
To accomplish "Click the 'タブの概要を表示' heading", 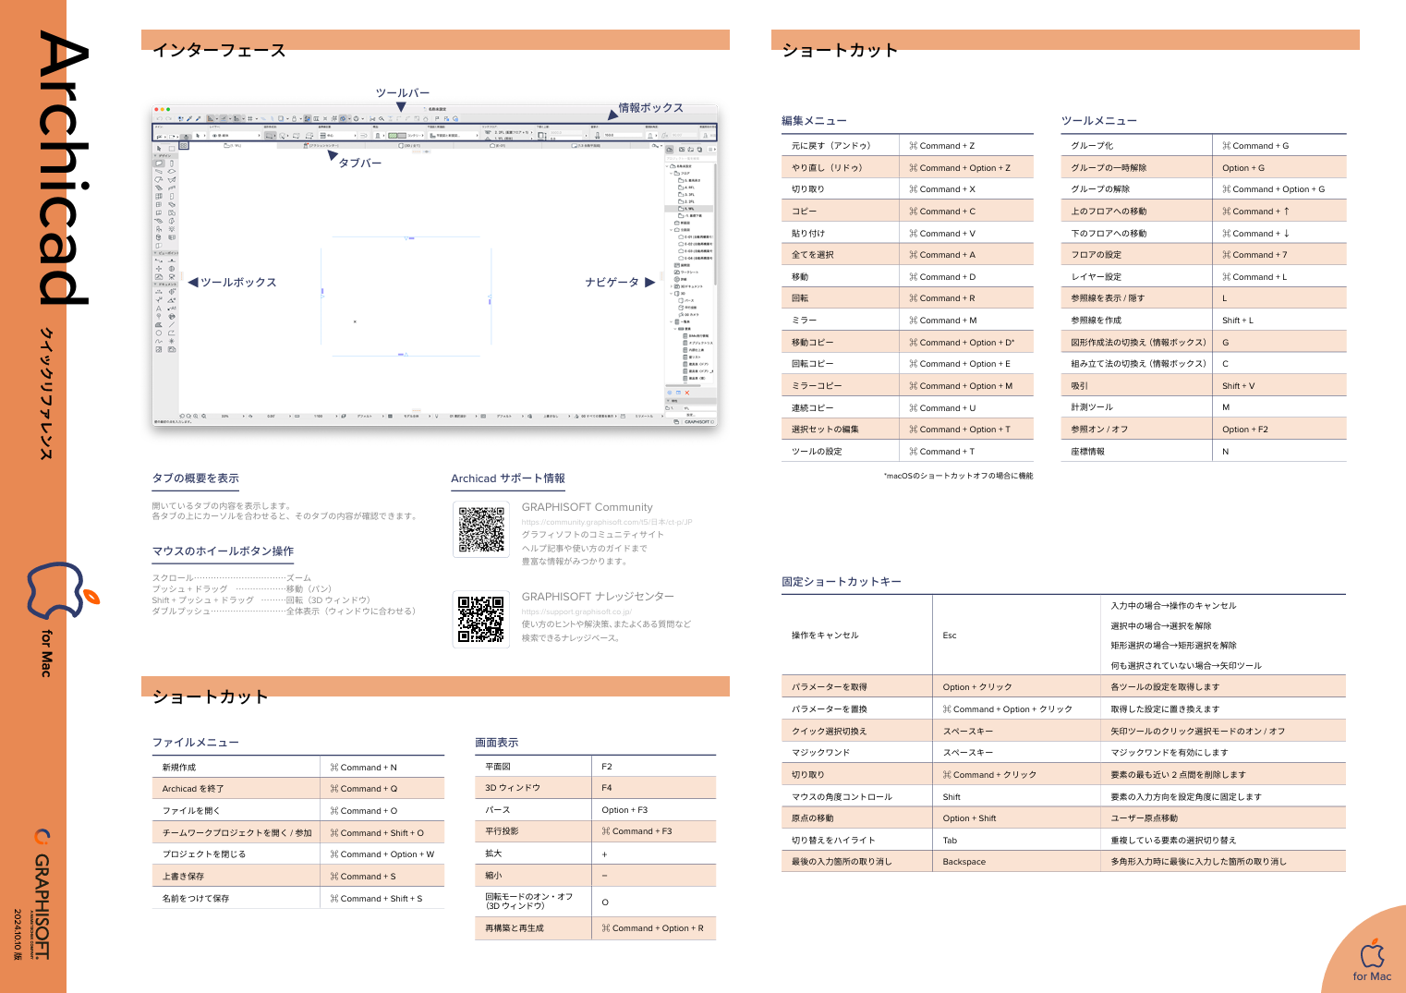I will [x=196, y=478].
